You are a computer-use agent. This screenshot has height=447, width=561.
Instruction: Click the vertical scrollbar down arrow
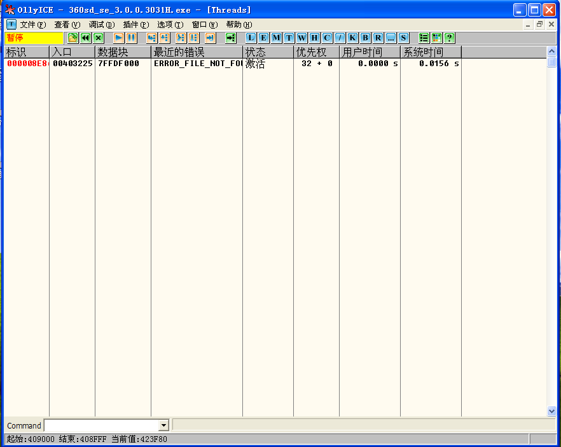pos(551,411)
